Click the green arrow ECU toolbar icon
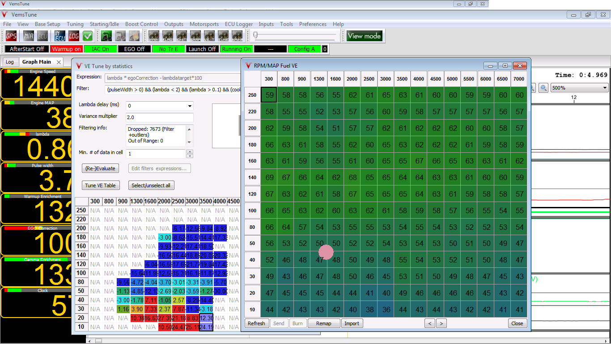This screenshot has width=611, height=344. tap(106, 36)
